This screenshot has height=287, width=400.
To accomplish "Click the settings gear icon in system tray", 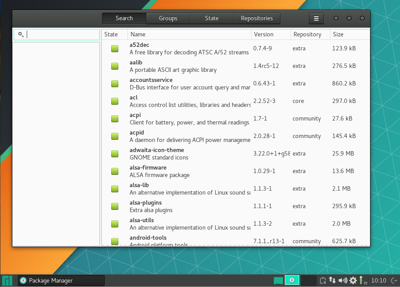I will click(353, 280).
